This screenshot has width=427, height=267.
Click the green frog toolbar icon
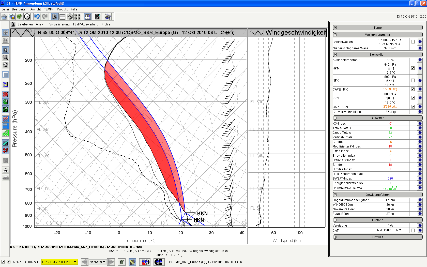tap(19, 17)
